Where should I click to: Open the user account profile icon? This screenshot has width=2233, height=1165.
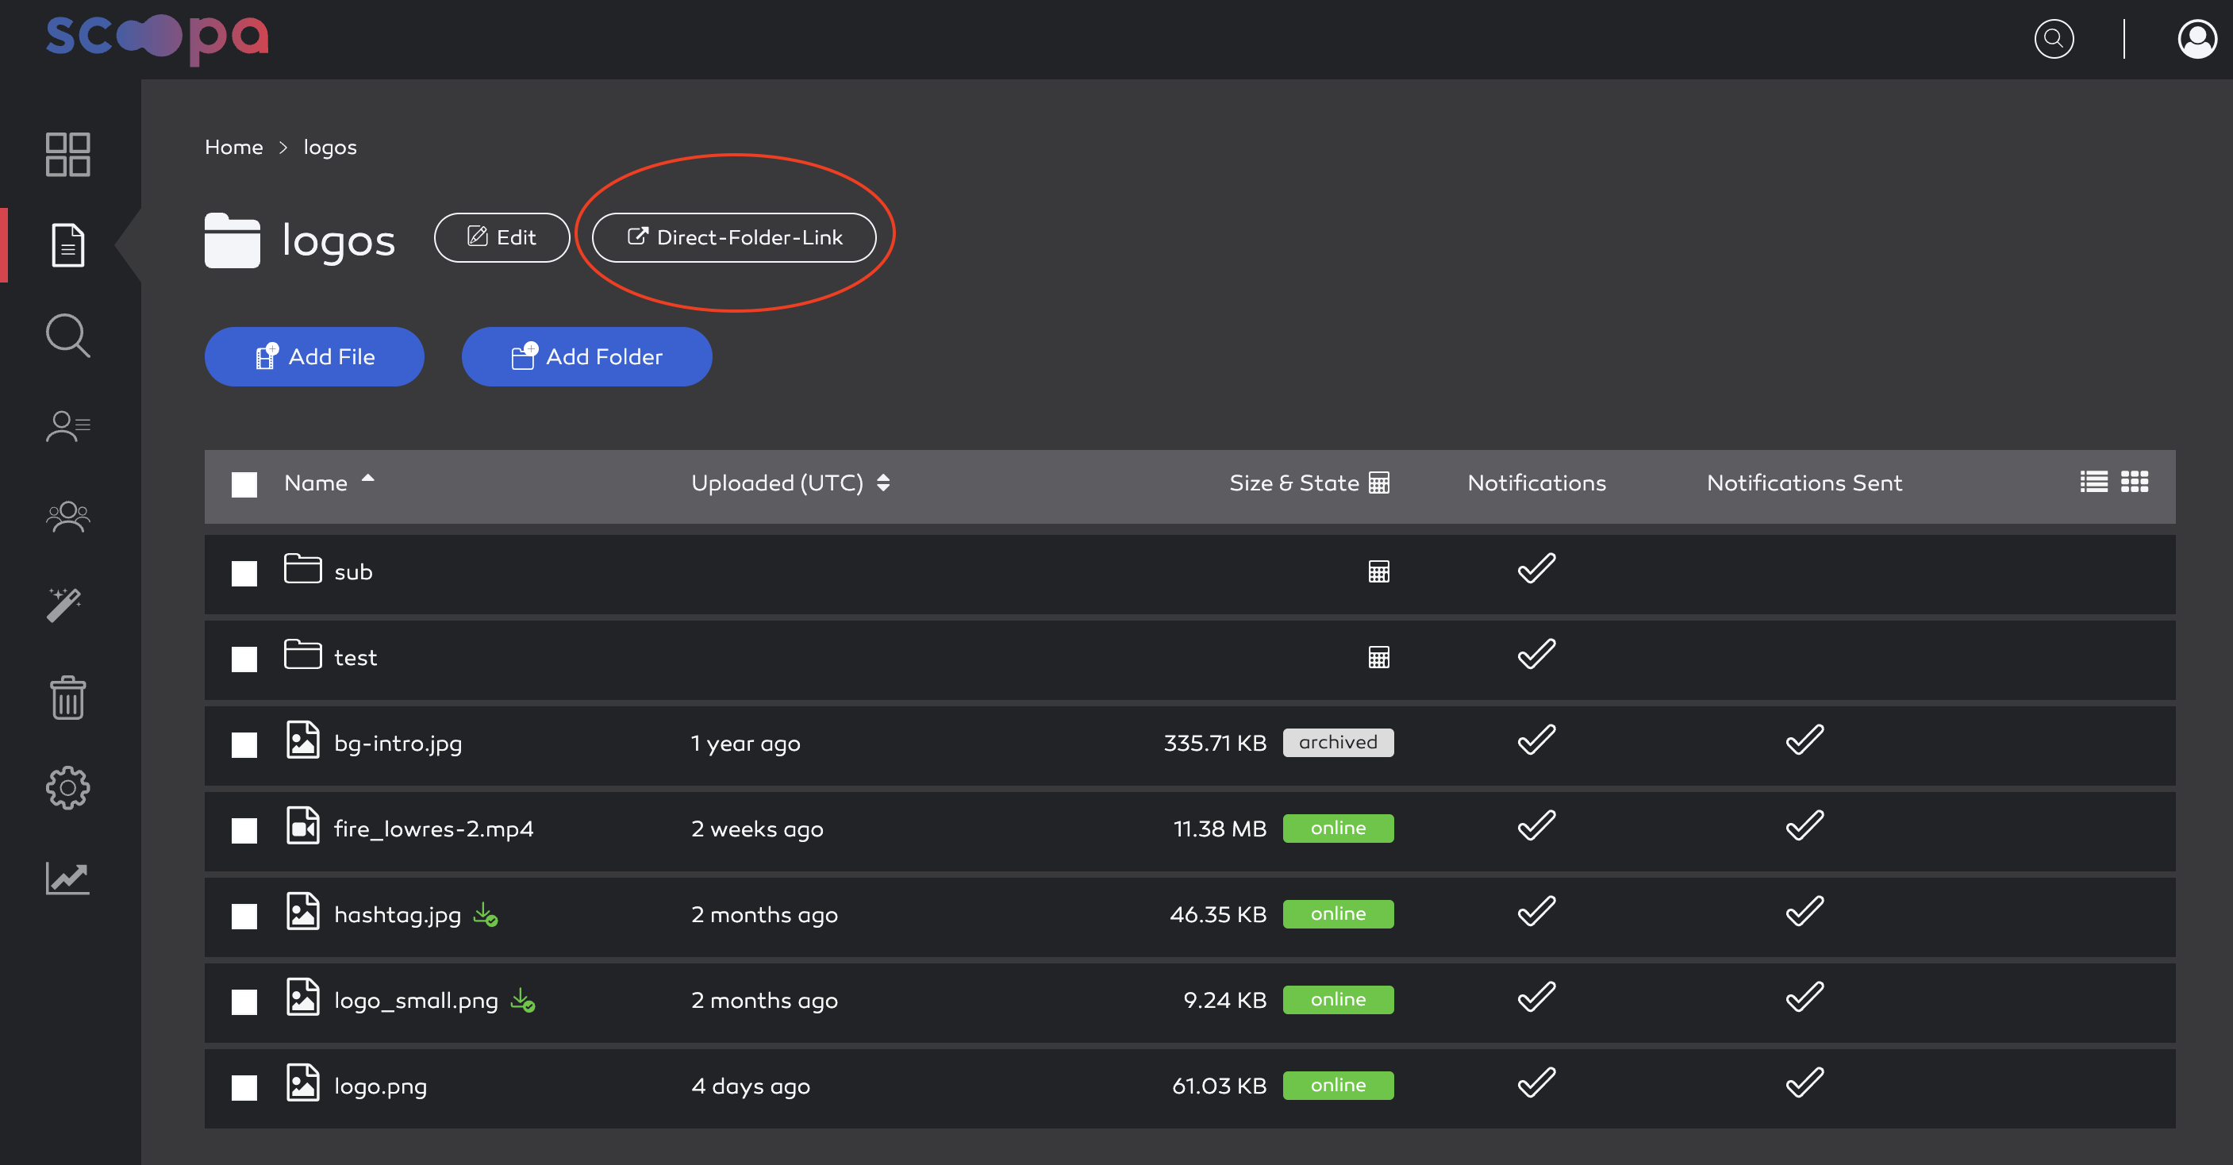2197,39
